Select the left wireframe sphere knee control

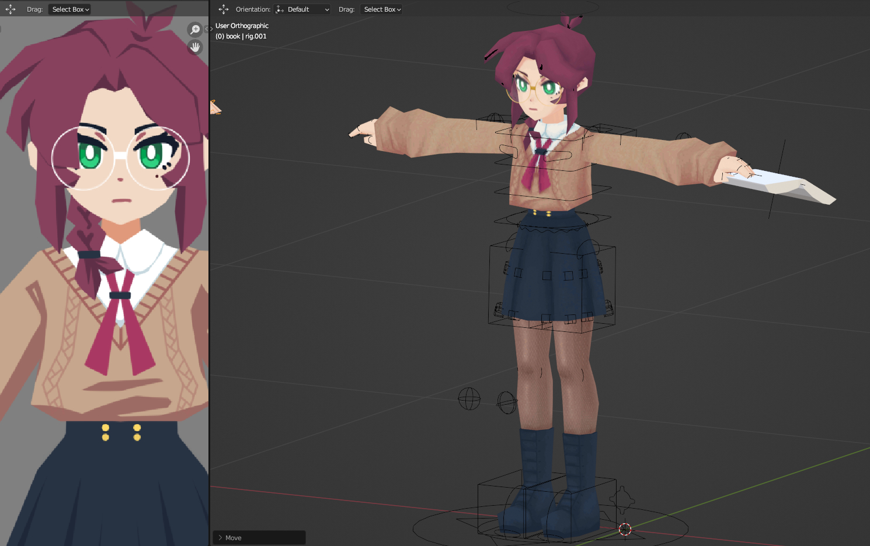pyautogui.click(x=469, y=399)
